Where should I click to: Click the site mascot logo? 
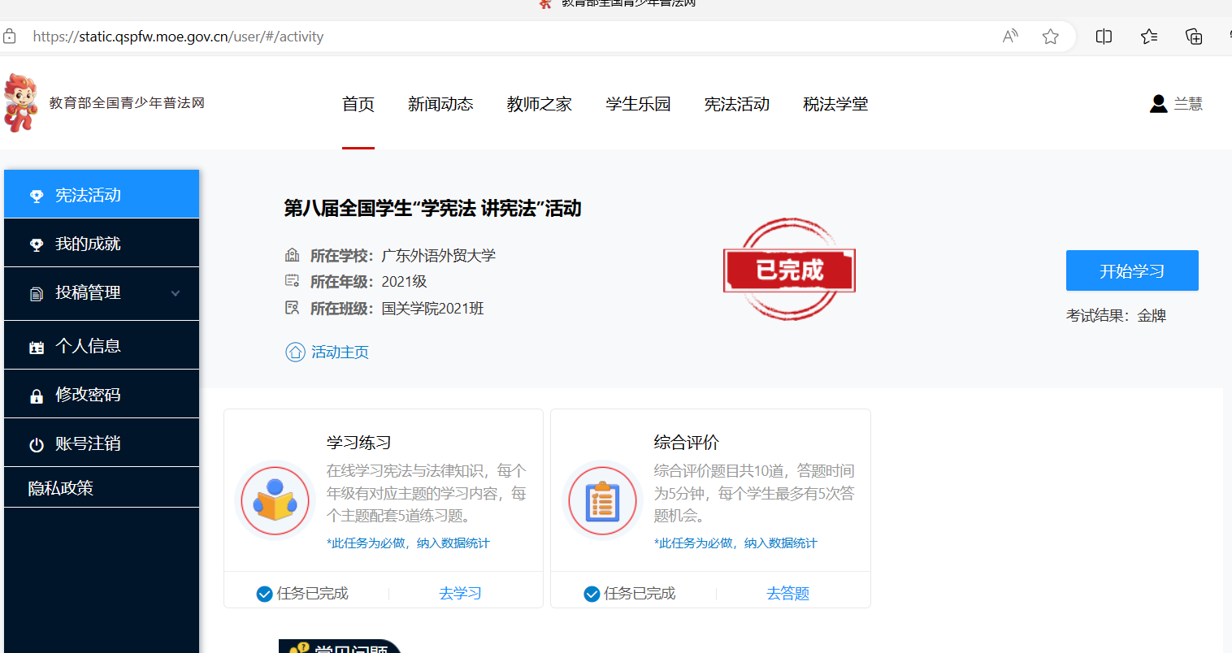(20, 103)
